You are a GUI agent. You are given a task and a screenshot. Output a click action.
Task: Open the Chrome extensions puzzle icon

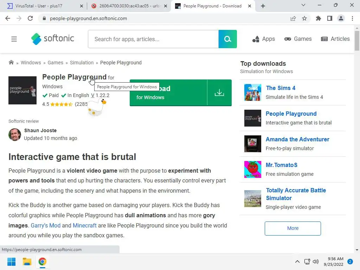[319, 18]
